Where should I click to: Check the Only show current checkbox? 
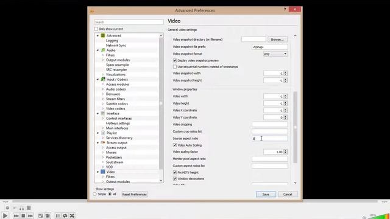96,29
